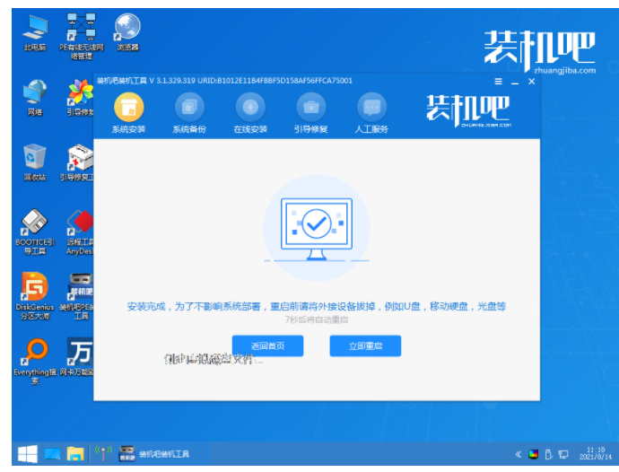Open 回收站 (Recycle Bin) on desktop
This screenshot has width=619, height=472.
36,162
